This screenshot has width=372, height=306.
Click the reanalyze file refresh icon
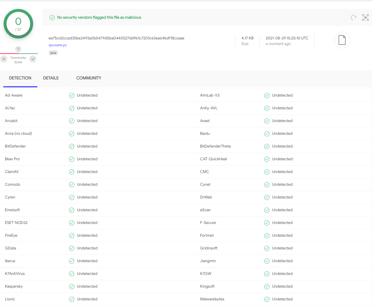[x=353, y=17]
